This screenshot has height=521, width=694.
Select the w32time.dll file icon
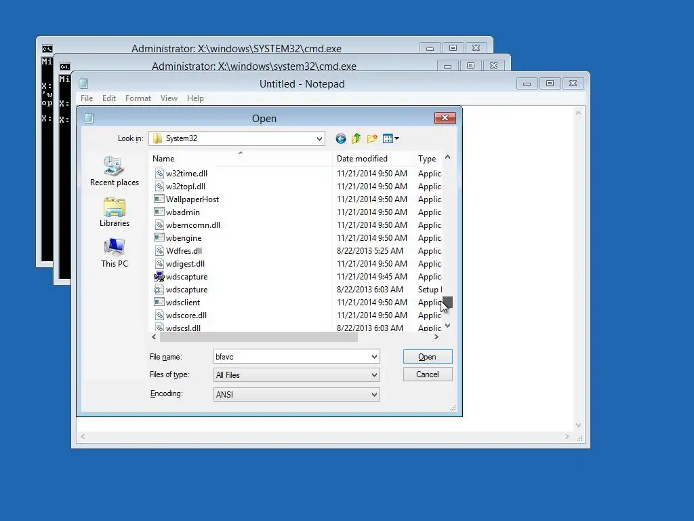tap(159, 173)
